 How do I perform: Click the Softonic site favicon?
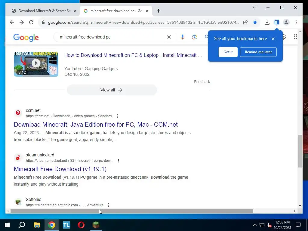[x=18, y=202]
